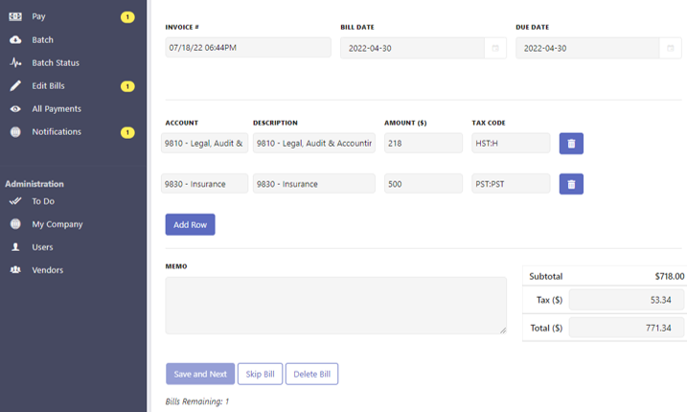The height and width of the screenshot is (412, 687).
Task: Go to Batch Status page
Action: click(56, 62)
